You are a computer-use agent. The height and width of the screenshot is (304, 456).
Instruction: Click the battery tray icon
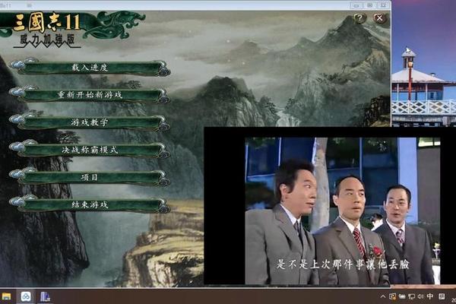pos(402,296)
